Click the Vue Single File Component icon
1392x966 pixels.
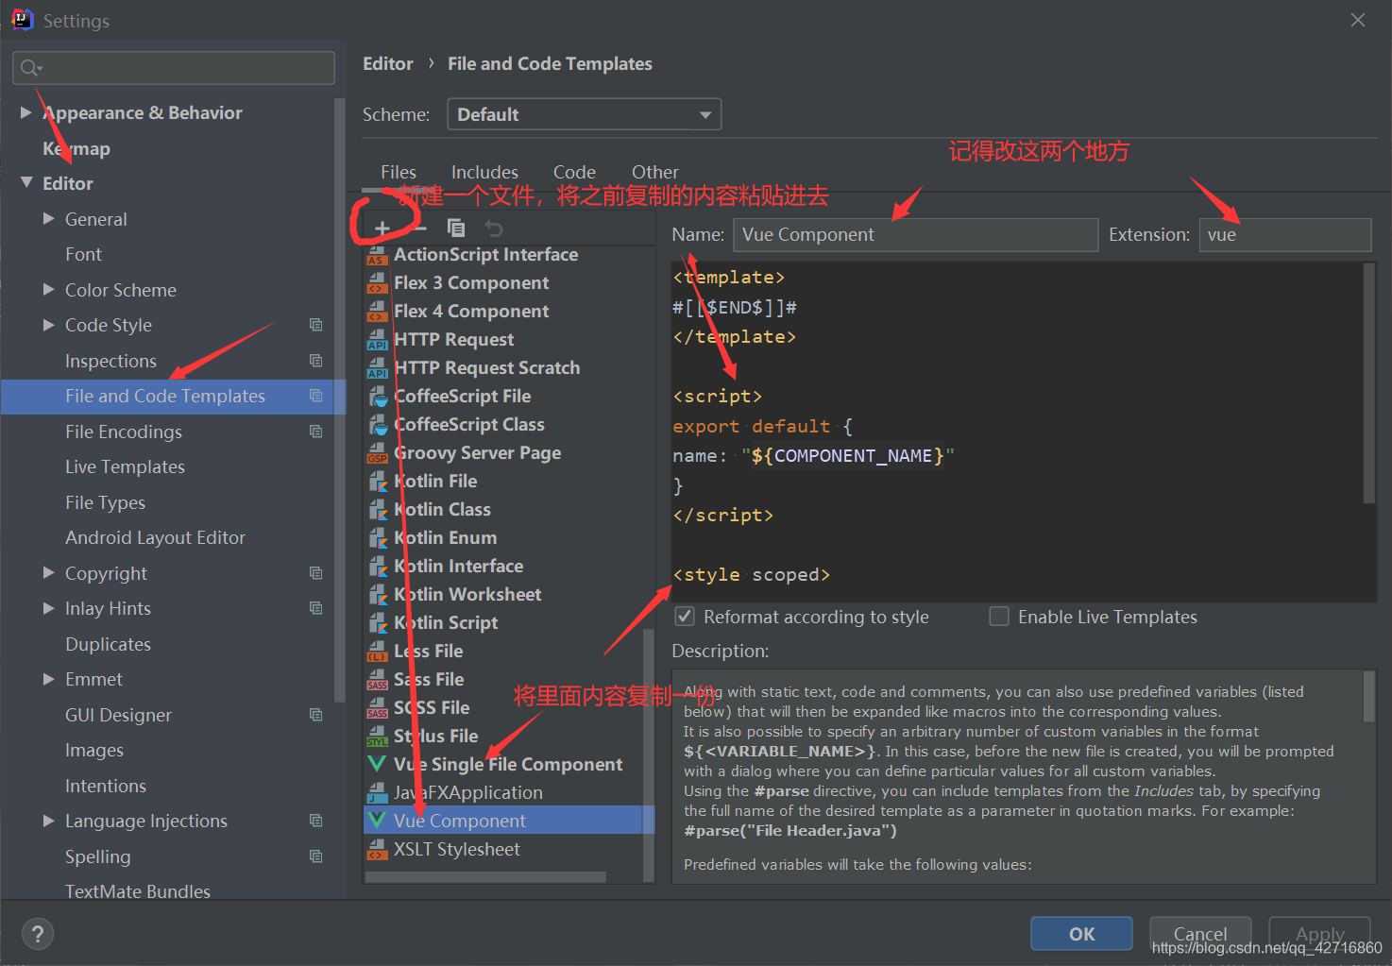377,764
